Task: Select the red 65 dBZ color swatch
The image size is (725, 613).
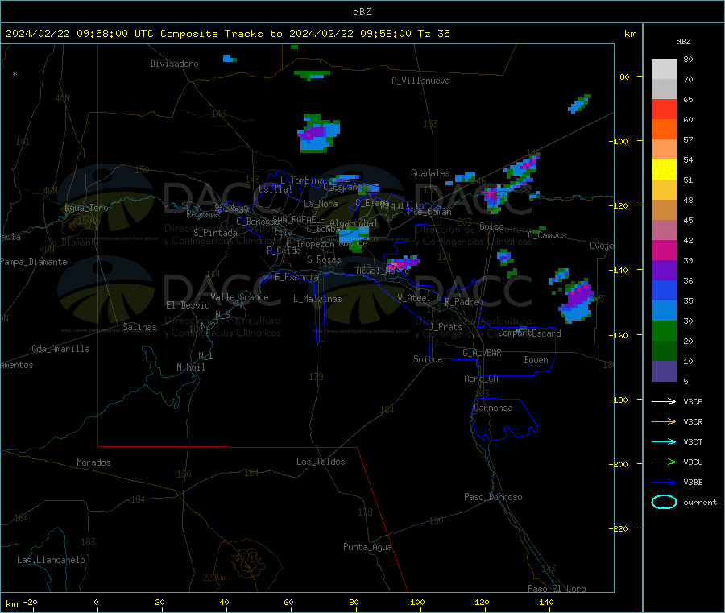Action: [664, 109]
